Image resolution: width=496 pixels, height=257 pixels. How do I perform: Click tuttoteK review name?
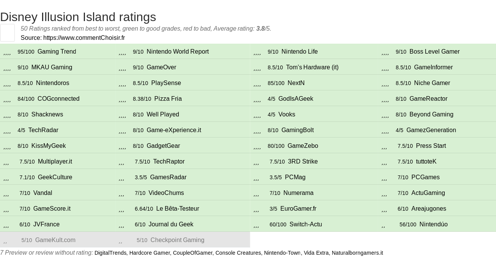pos(426,162)
